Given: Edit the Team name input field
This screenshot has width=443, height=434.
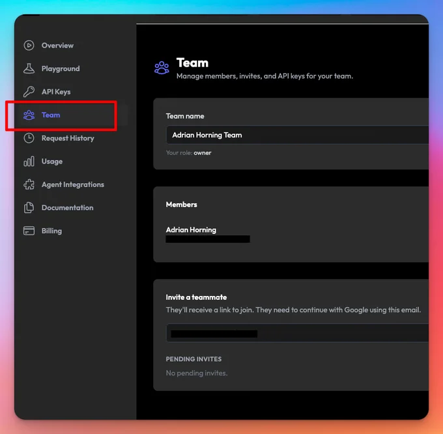Looking at the screenshot, I should (x=297, y=135).
